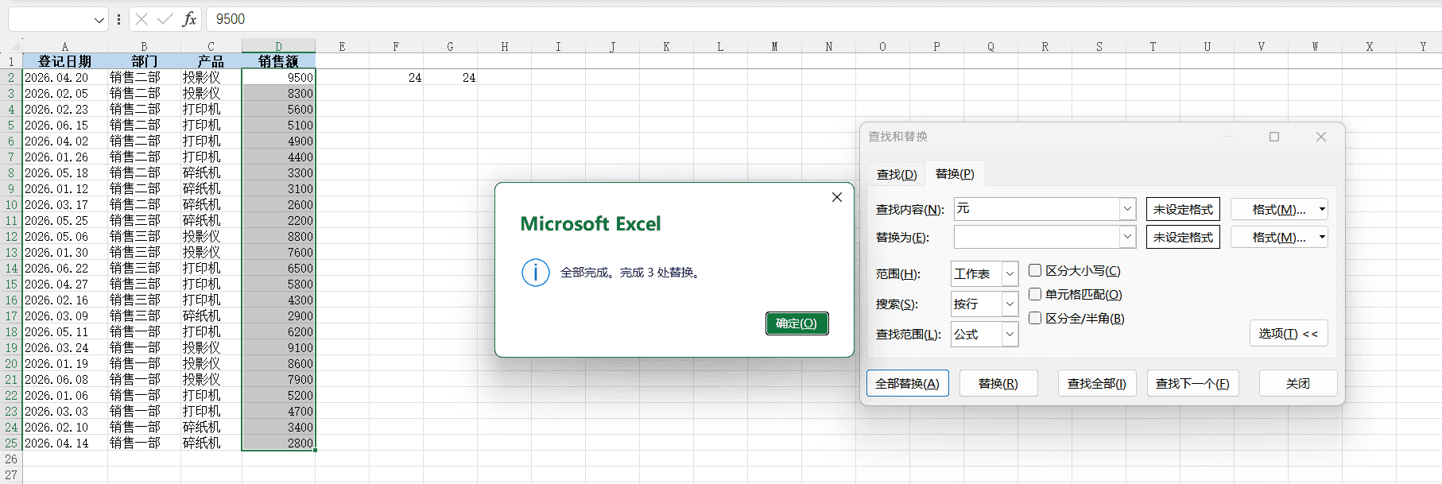Toggle the 区分全/半角 checkbox
The height and width of the screenshot is (484, 1442).
[1035, 318]
